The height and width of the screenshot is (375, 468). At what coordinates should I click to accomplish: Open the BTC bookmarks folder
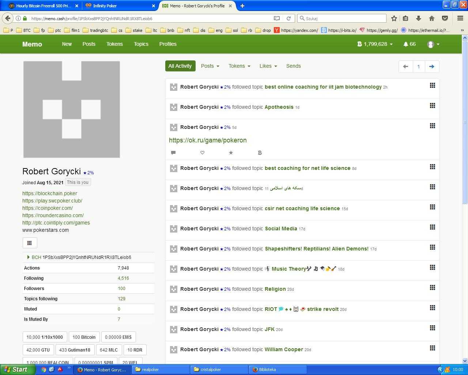tap(23, 30)
